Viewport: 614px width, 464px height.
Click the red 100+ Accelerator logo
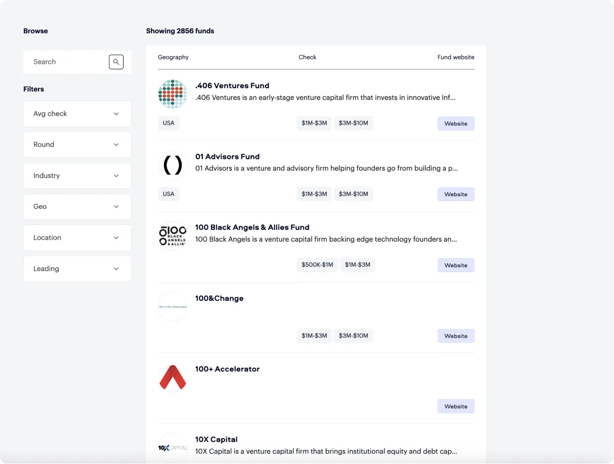173,378
